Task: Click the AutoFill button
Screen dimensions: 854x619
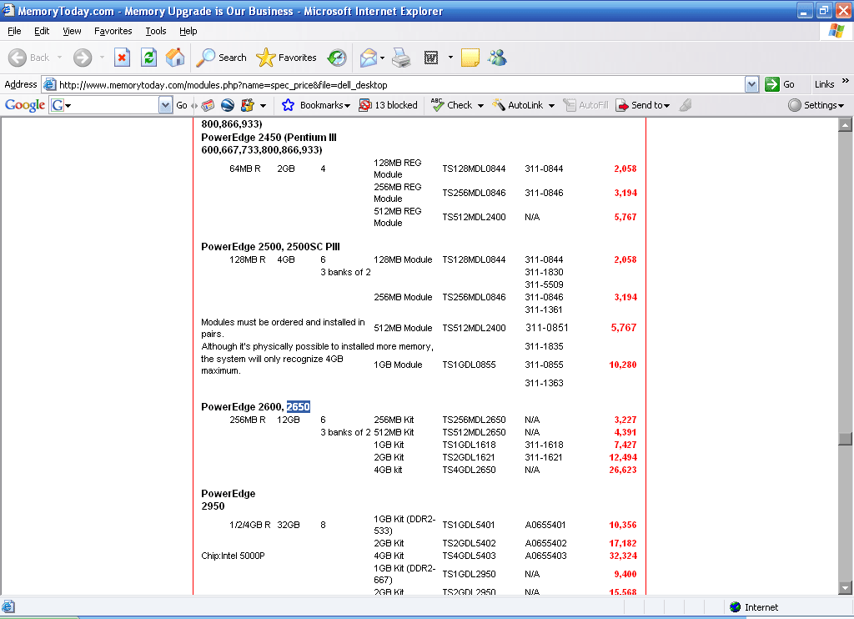Action: [585, 105]
